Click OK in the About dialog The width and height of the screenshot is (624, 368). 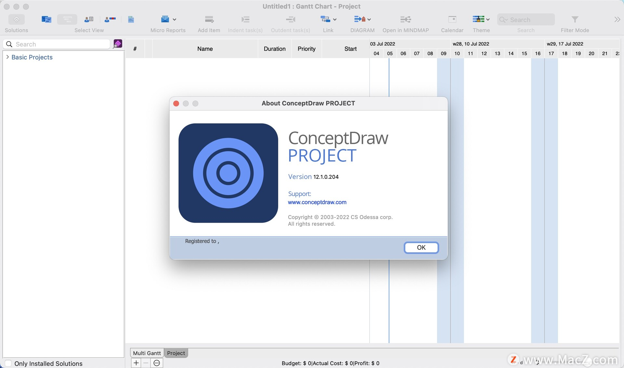pos(421,247)
